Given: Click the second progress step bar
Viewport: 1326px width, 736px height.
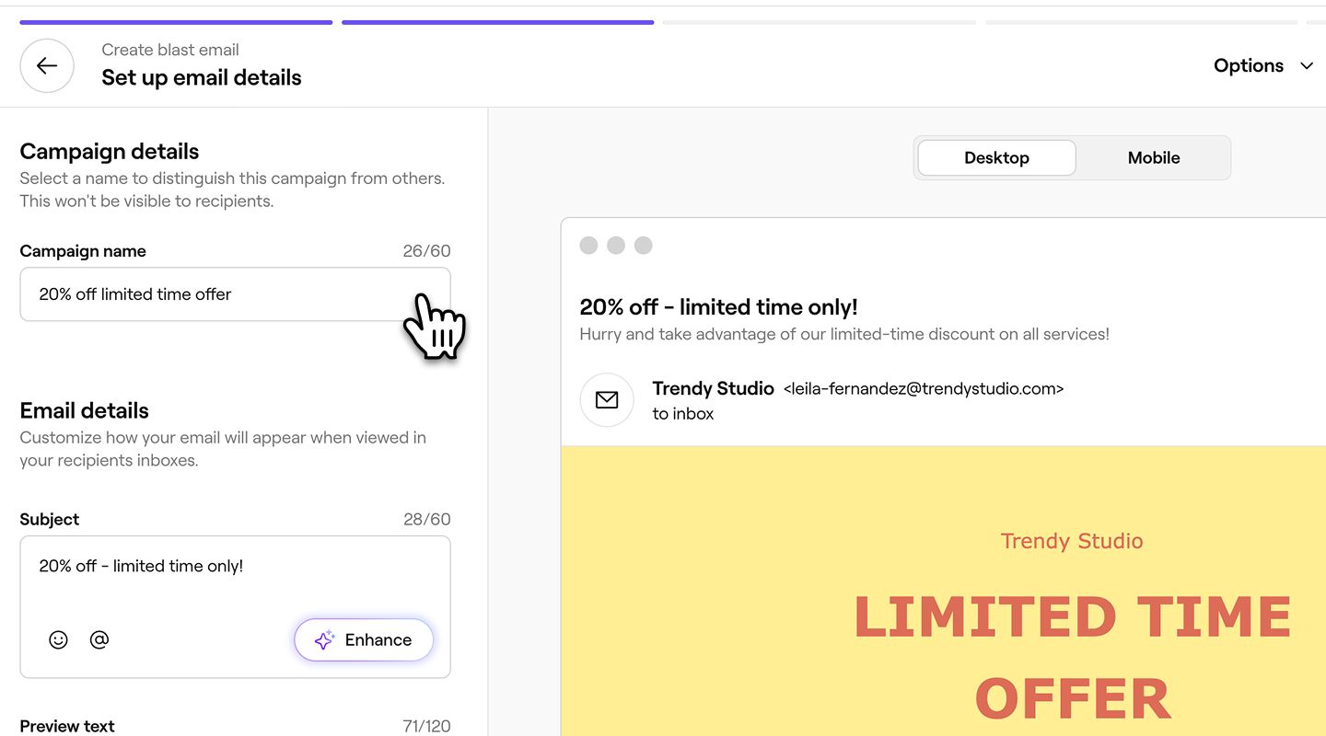Looking at the screenshot, I should 497,22.
